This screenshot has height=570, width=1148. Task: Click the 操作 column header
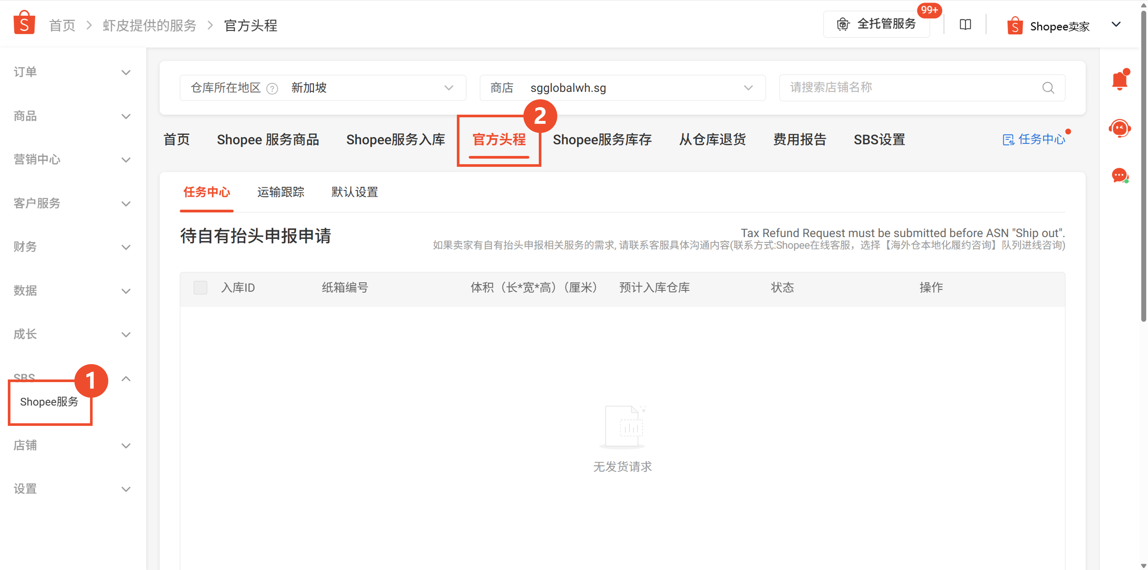tap(931, 288)
